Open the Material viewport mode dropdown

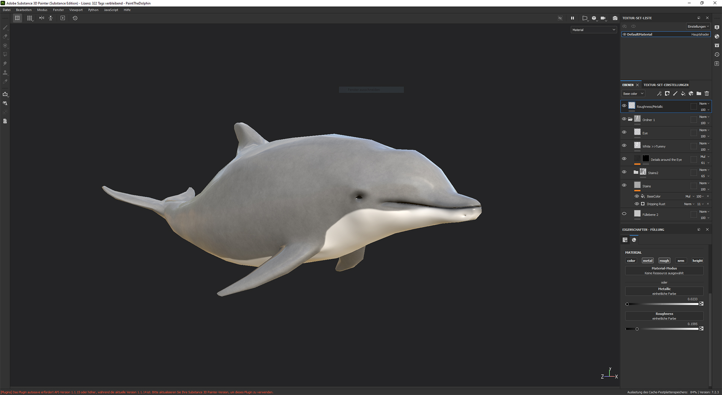(593, 30)
